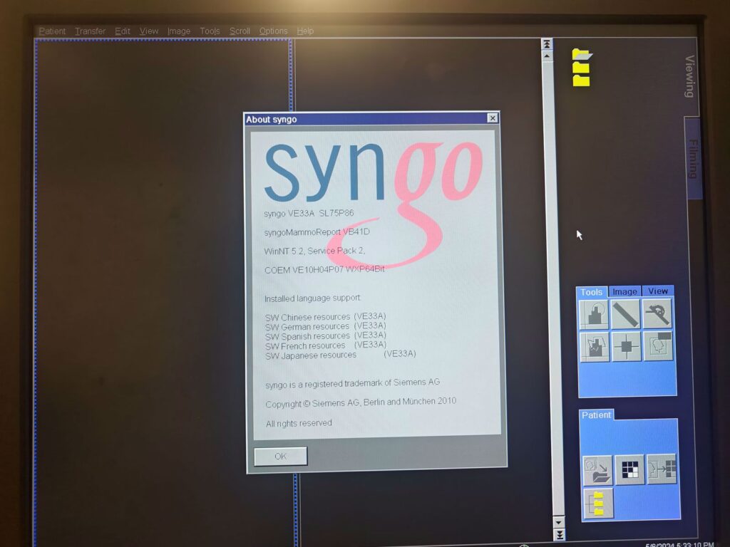Select the head annotation tool icon
Screen dimensions: 730x547
coord(658,345)
